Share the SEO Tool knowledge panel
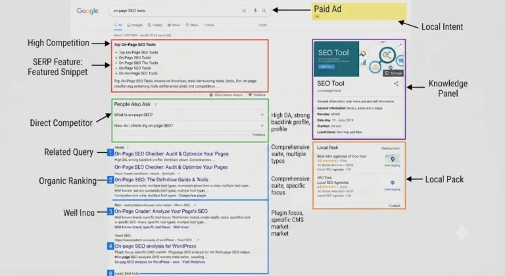 pos(396,84)
